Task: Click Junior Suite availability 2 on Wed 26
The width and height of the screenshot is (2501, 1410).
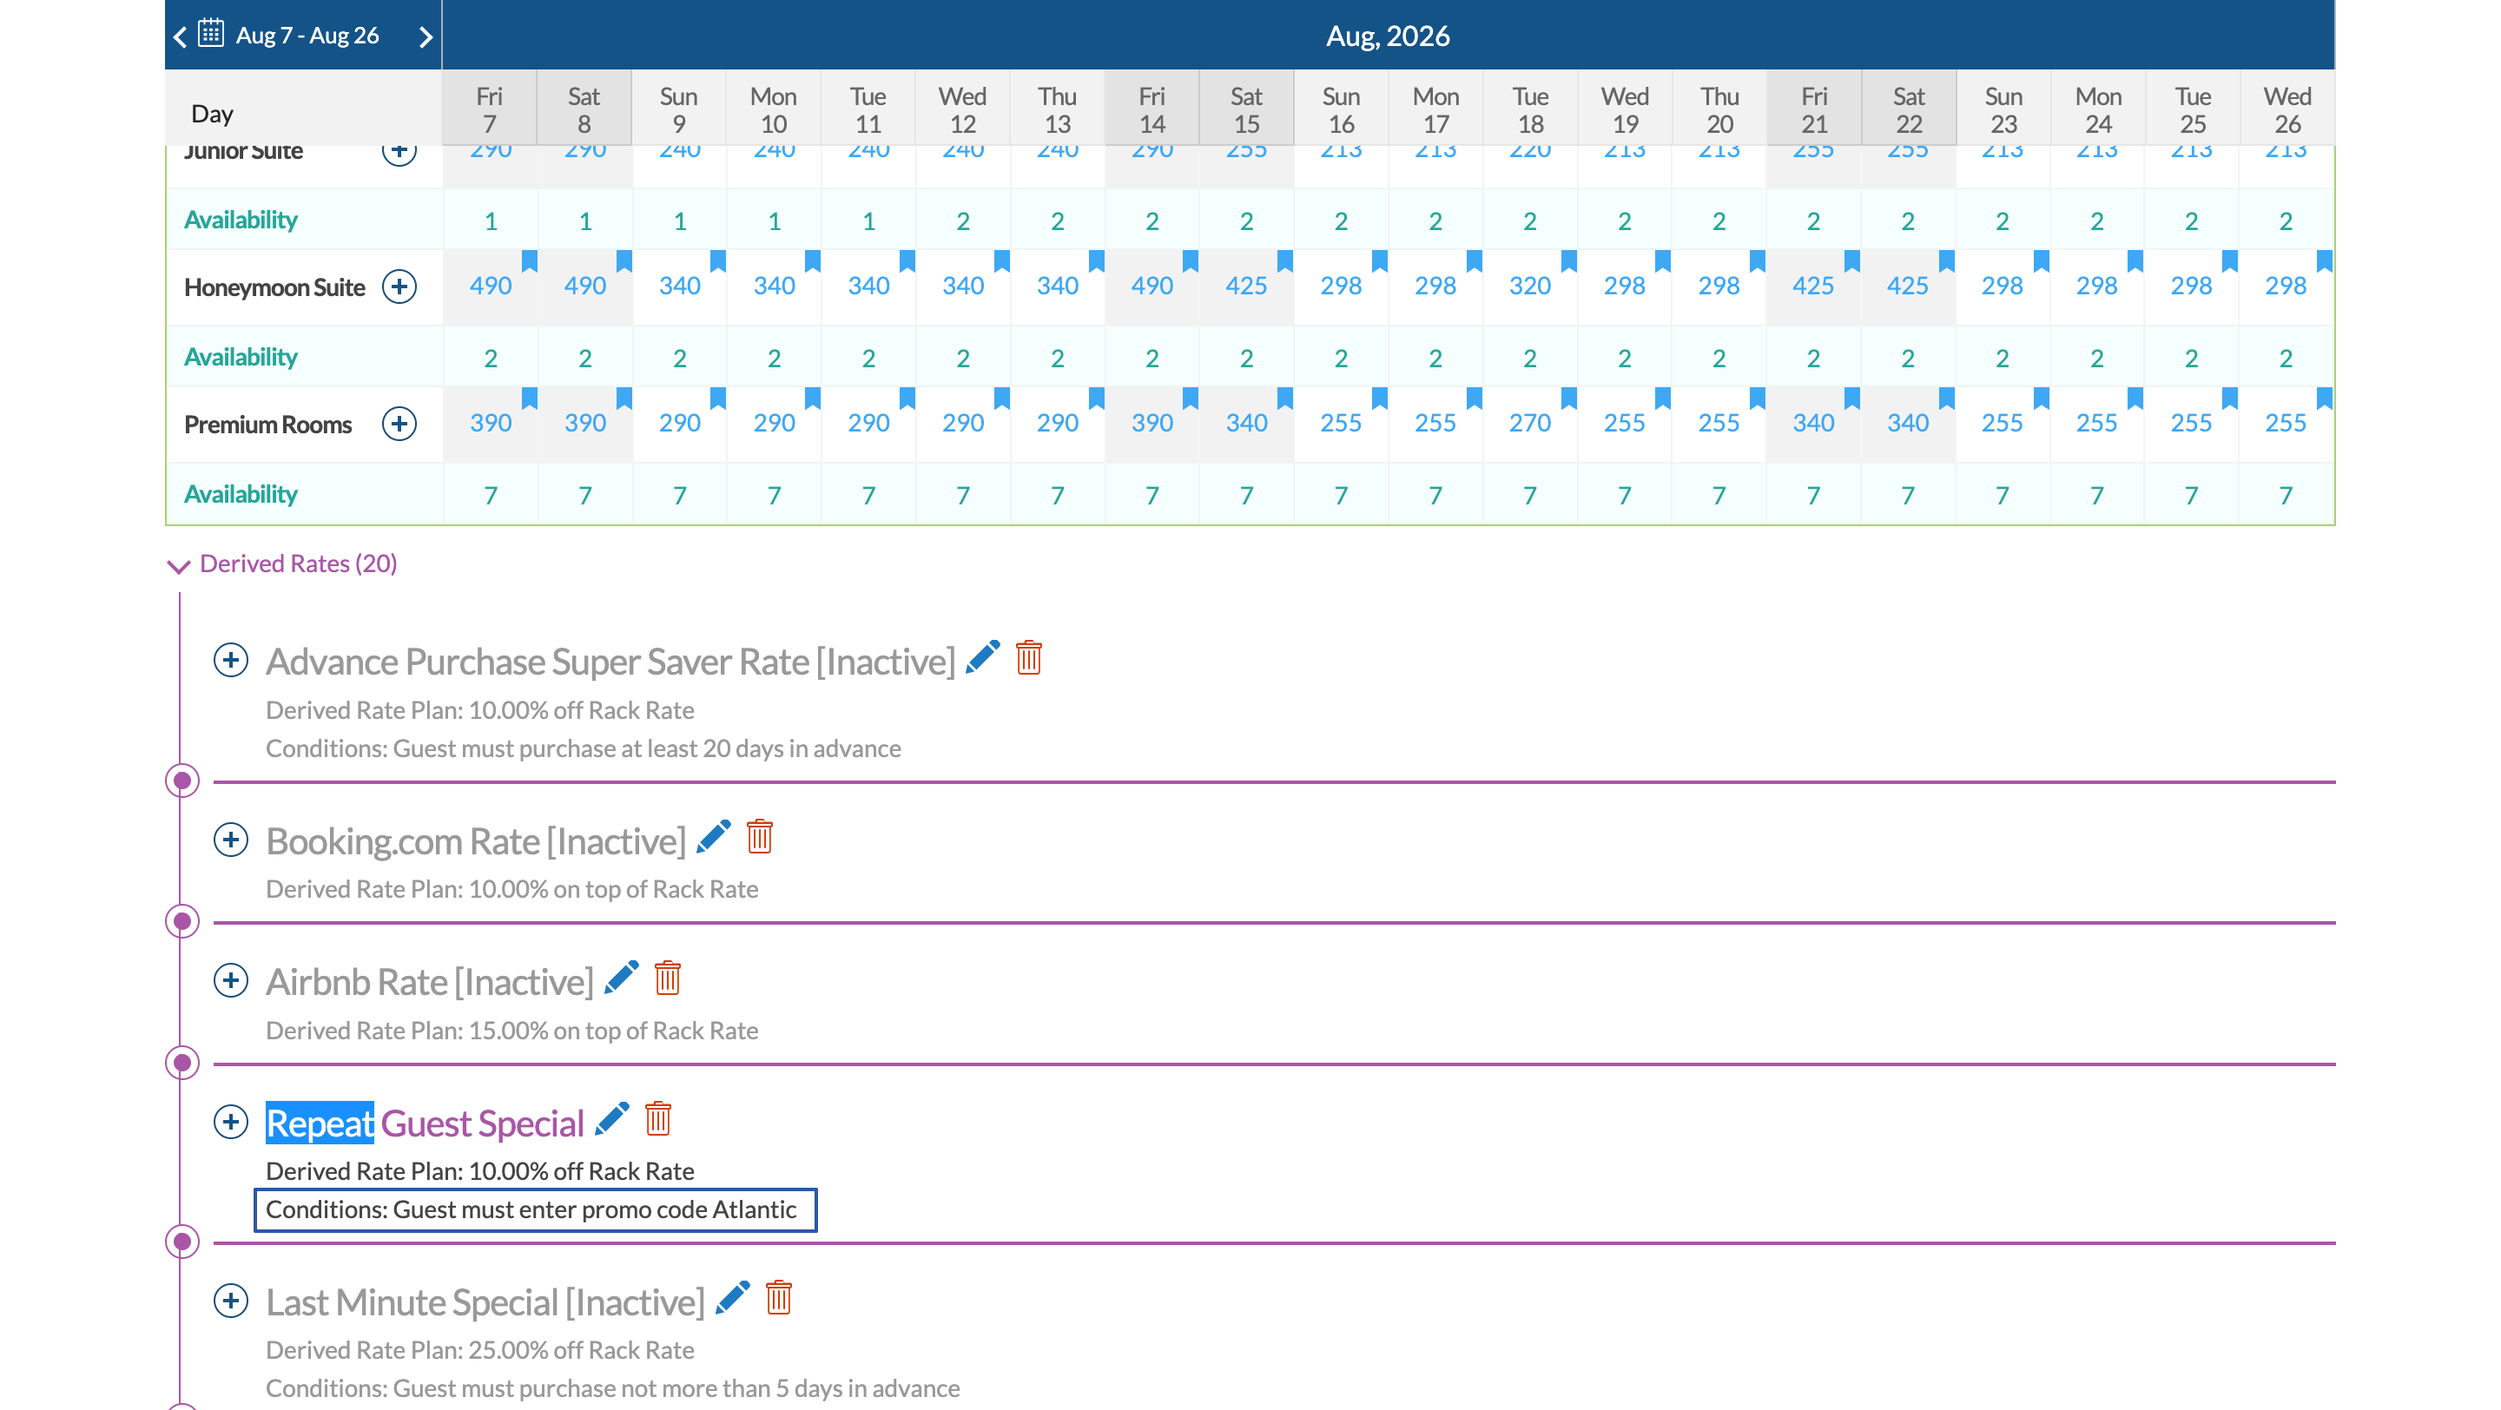Action: [2287, 221]
